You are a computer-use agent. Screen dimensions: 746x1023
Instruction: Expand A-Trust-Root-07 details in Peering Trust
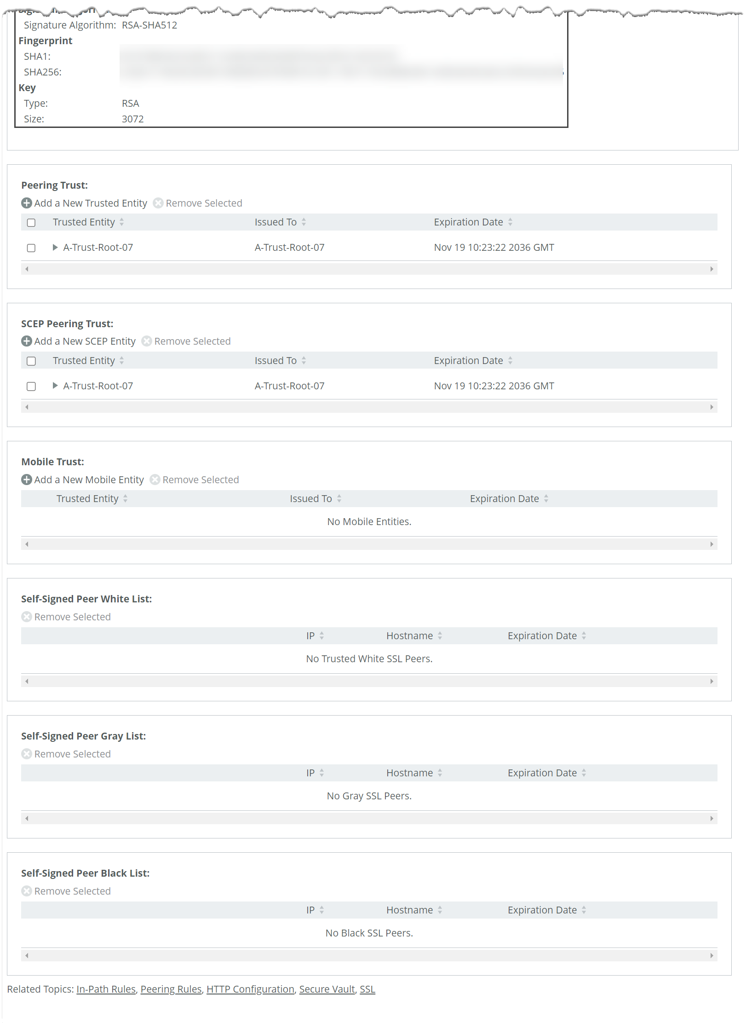55,248
